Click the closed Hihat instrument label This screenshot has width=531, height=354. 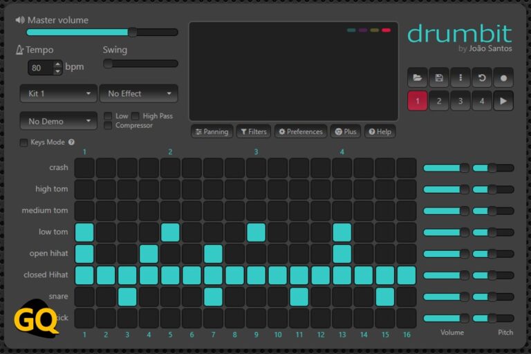tap(46, 274)
